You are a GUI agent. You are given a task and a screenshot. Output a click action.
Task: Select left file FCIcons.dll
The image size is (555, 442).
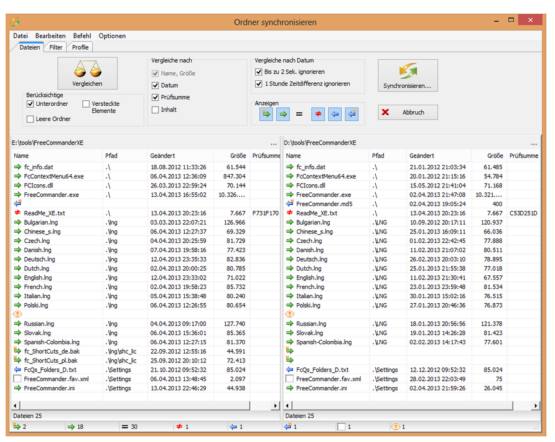[39, 186]
